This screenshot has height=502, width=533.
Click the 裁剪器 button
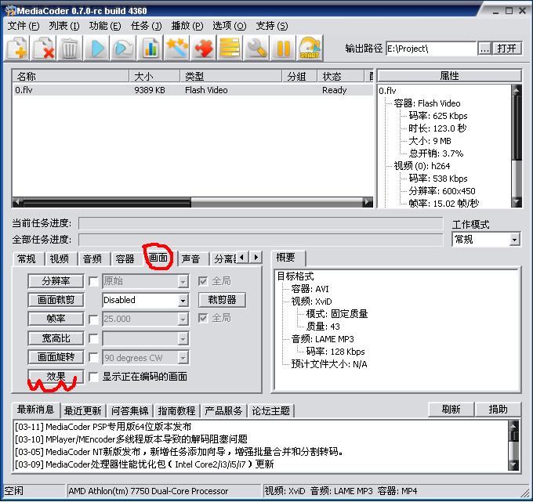tap(222, 300)
